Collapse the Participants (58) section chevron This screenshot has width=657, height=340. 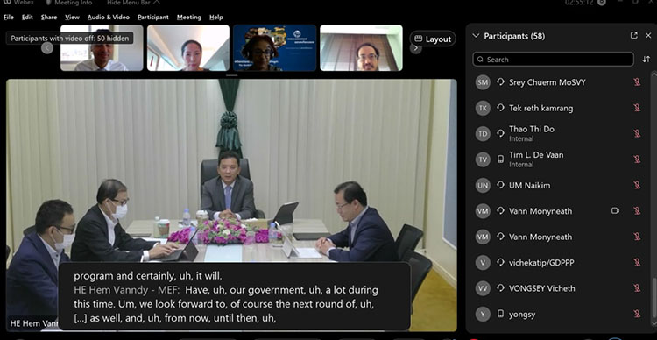pyautogui.click(x=476, y=36)
